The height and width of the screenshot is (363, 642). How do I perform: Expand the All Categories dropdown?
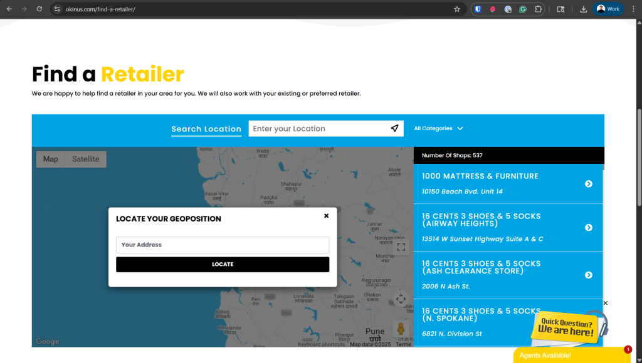coord(438,128)
